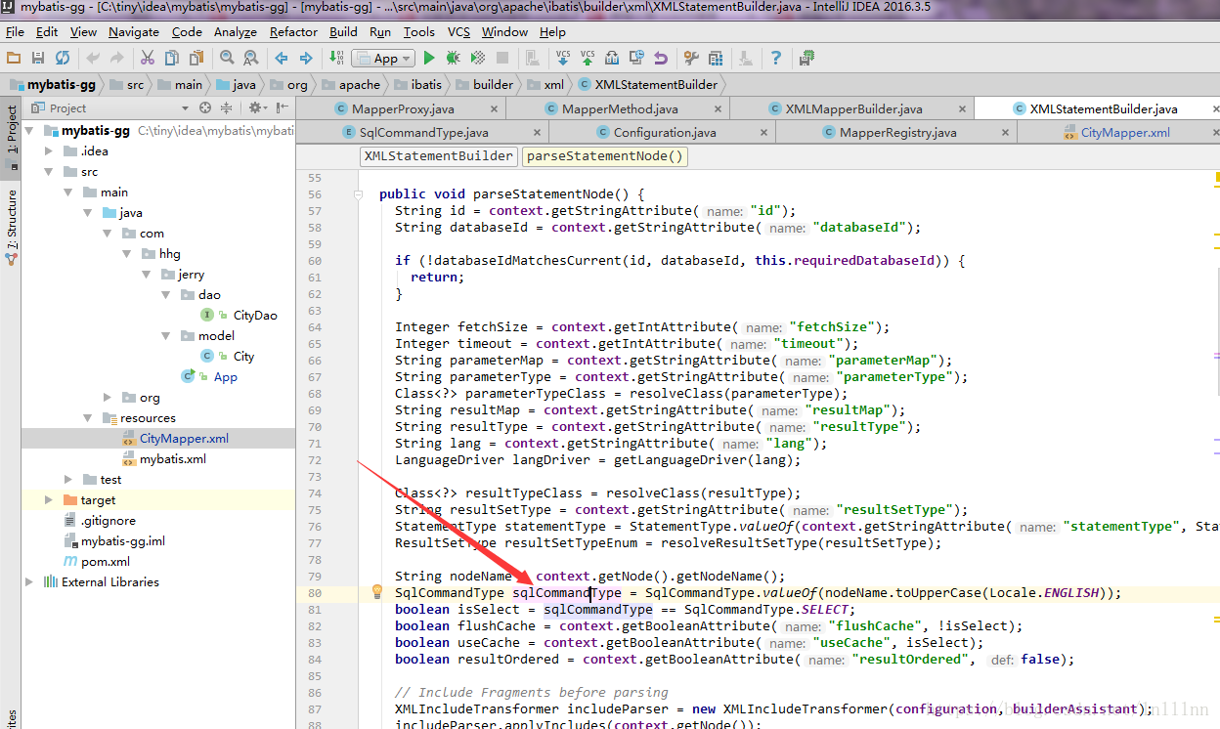This screenshot has width=1220, height=729.
Task: Open the Navigate menu
Action: [x=134, y=31]
